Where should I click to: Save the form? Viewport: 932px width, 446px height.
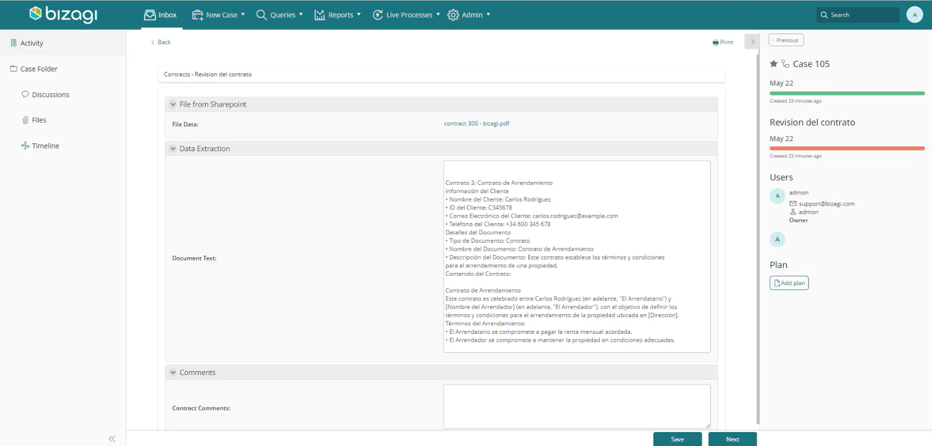pyautogui.click(x=677, y=439)
